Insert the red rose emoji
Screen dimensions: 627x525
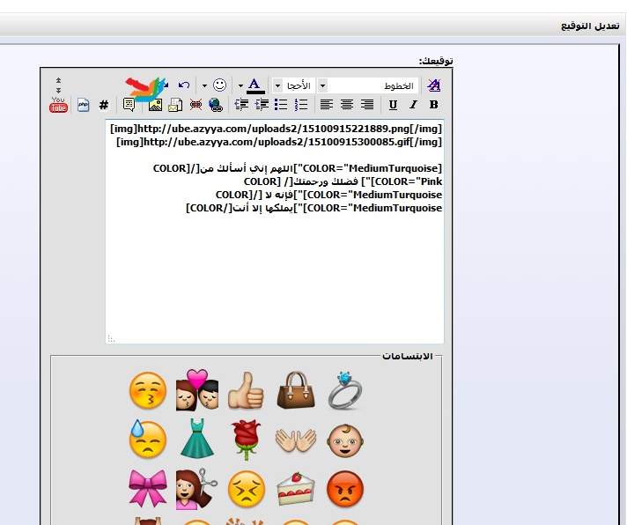[x=247, y=439]
